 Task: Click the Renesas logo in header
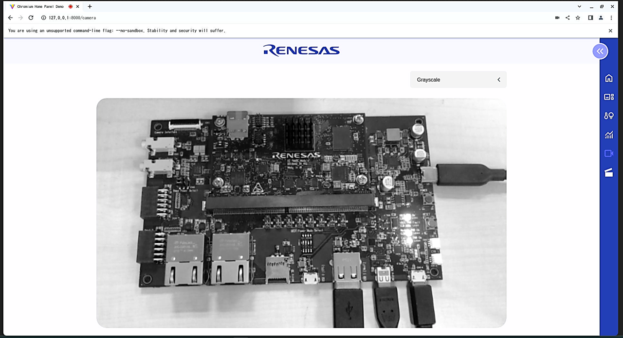pos(301,51)
